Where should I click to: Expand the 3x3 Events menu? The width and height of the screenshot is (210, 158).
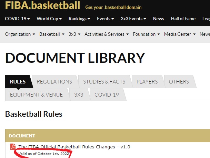[133, 19]
